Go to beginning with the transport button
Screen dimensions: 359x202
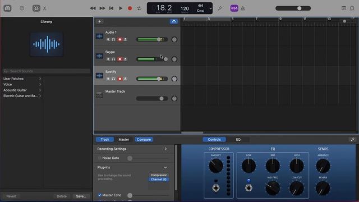[x=111, y=8]
